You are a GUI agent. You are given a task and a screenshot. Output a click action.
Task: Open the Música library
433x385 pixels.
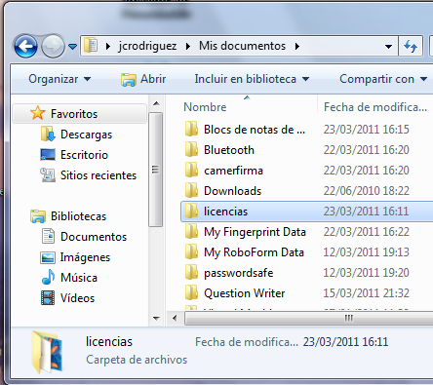pyautogui.click(x=79, y=278)
